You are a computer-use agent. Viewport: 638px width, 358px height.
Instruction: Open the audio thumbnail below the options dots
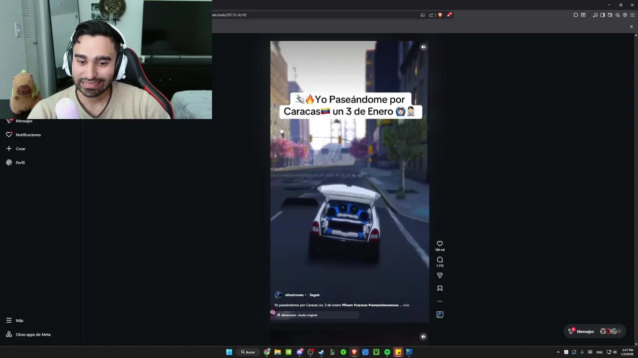[x=440, y=314]
